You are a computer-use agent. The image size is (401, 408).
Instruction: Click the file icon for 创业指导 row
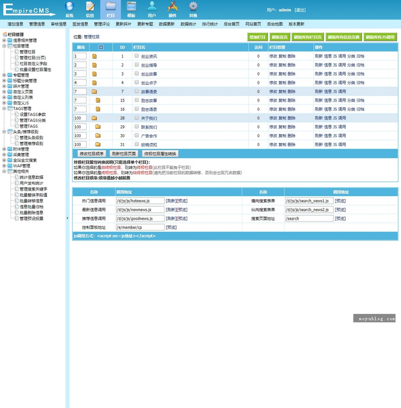(x=94, y=65)
